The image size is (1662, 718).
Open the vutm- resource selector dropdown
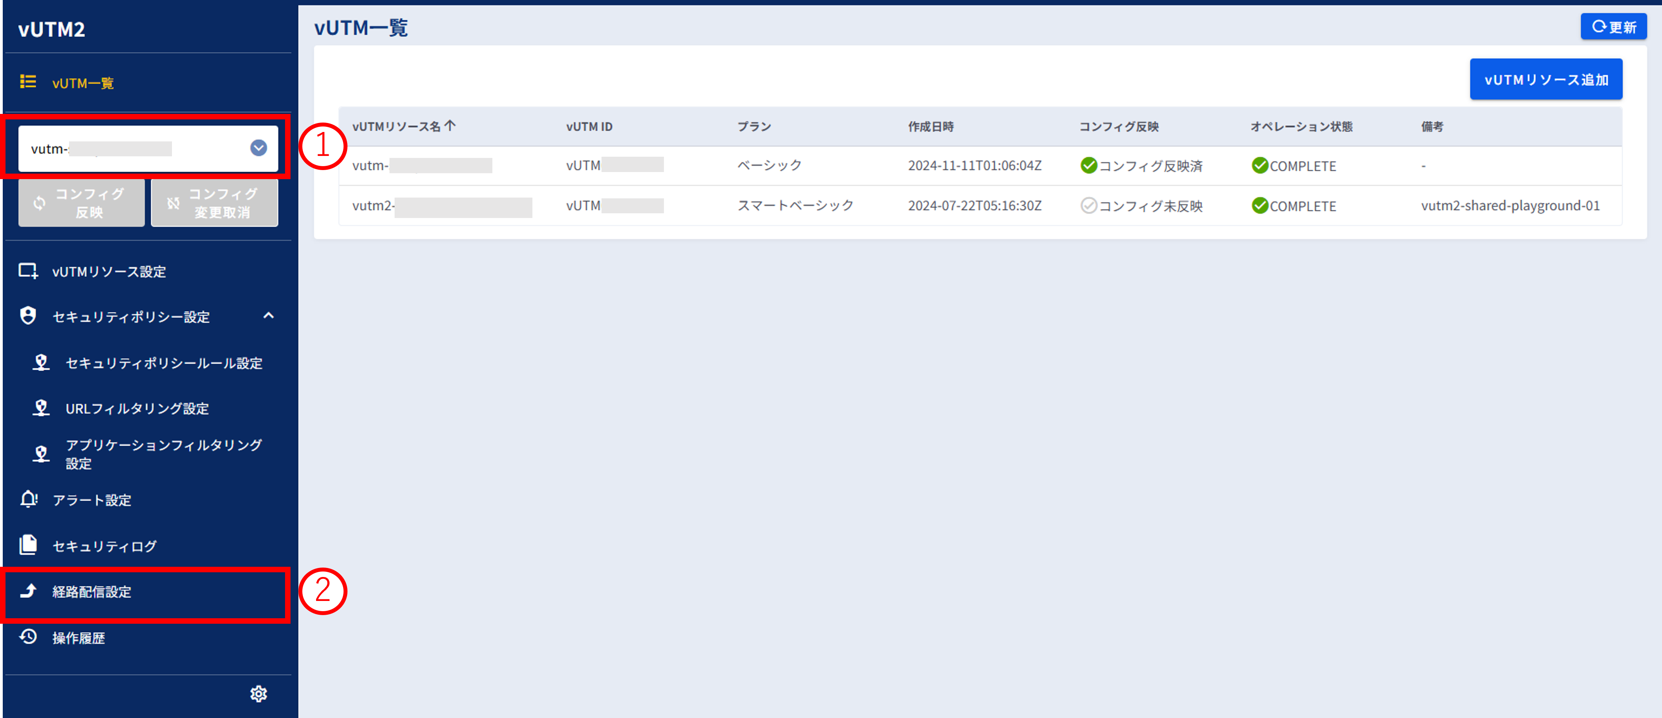(x=148, y=148)
